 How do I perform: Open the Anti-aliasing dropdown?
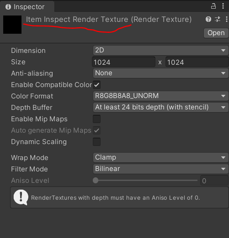(161, 73)
